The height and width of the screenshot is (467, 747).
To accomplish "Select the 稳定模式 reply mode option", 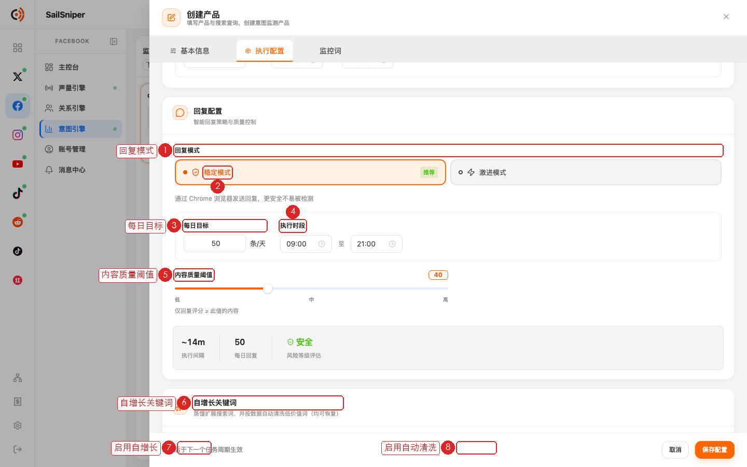I will [x=310, y=172].
